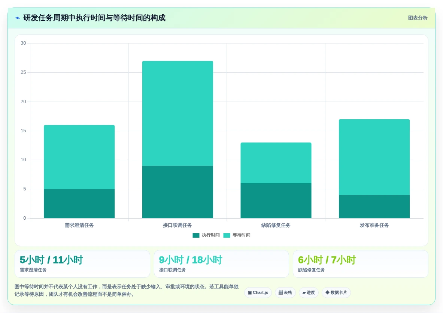443x313 pixels.
Task: Click the 发布准备任务 execution time bar segment
Action: (x=374, y=207)
